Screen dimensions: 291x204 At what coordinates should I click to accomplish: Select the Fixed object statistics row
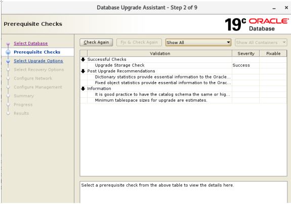(x=183, y=83)
